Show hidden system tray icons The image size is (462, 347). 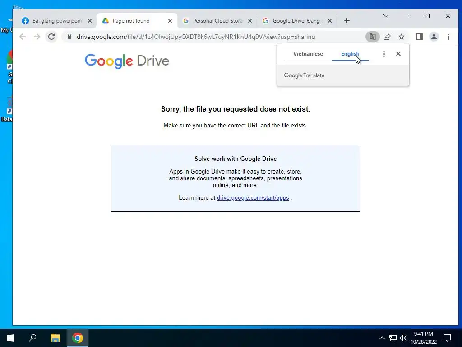382,338
